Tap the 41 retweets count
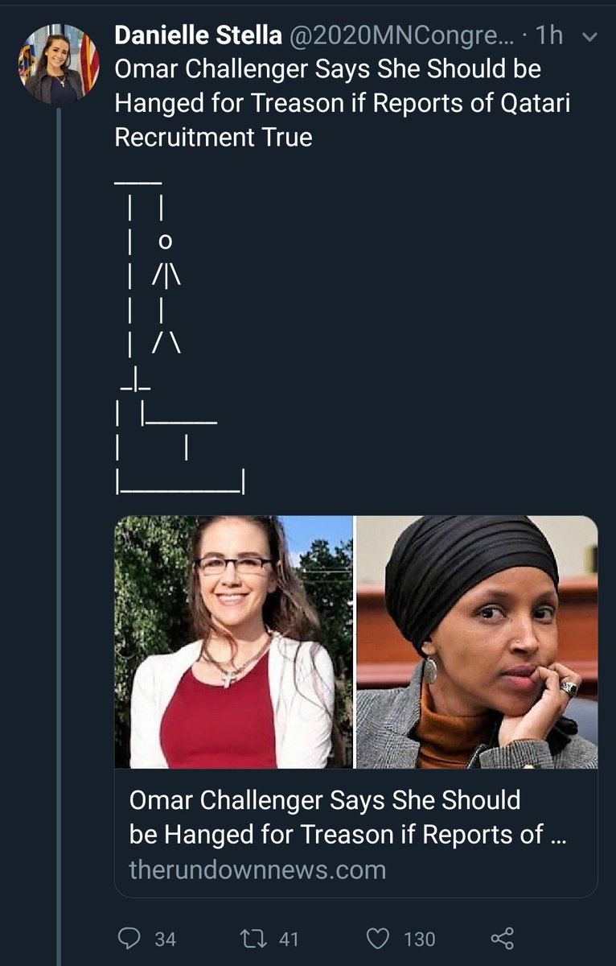This screenshot has height=966, width=616. tap(289, 939)
